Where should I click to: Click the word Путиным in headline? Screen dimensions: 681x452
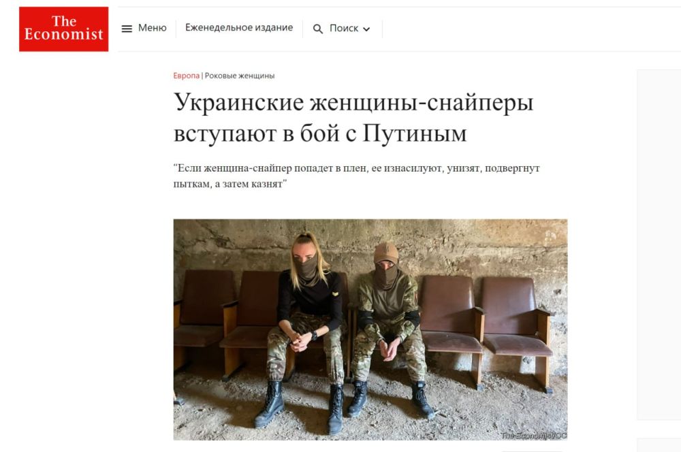tap(415, 133)
